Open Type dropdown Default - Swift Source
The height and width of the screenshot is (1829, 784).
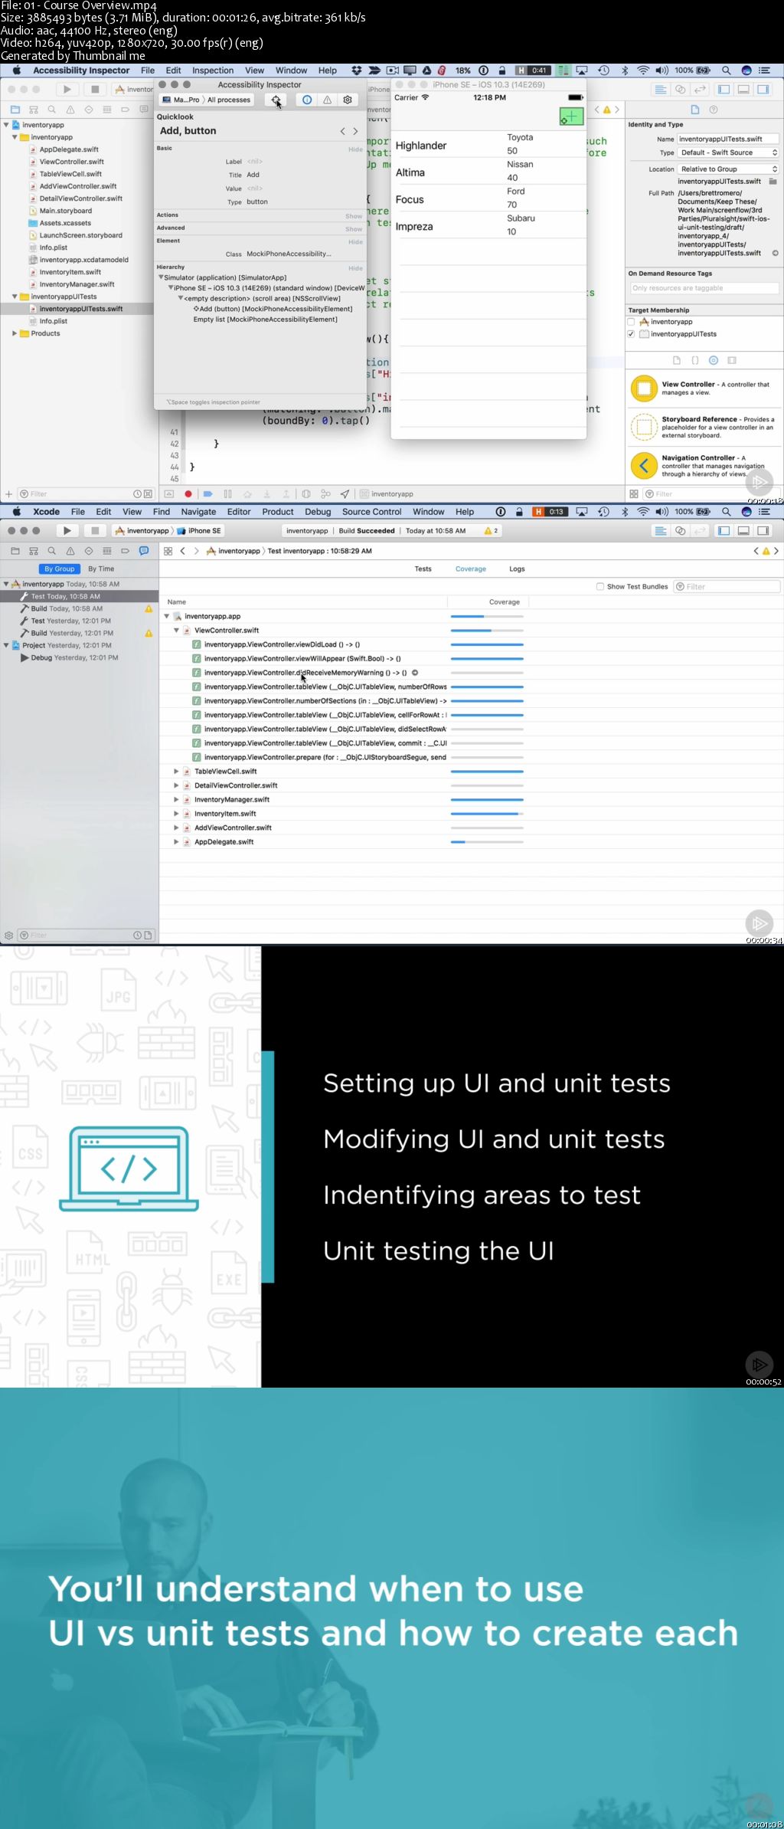click(729, 152)
